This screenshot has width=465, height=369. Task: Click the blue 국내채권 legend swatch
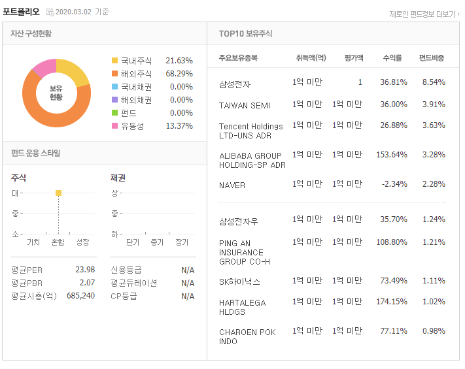click(x=114, y=86)
